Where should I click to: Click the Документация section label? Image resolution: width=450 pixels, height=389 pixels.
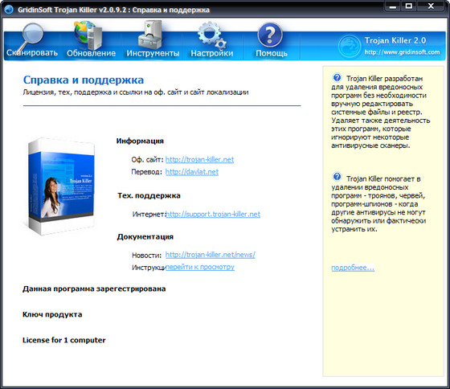point(145,237)
